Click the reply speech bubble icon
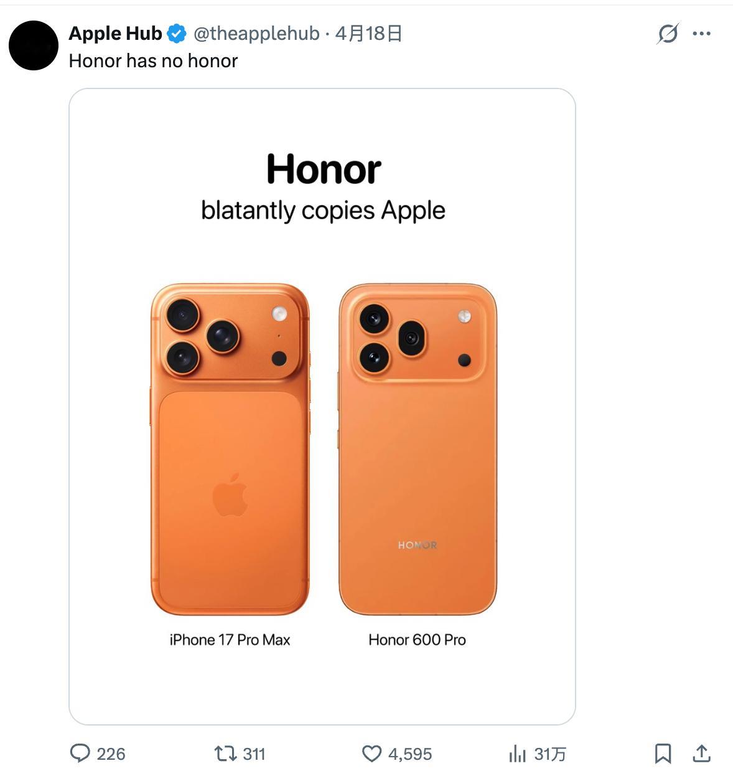 point(80,754)
